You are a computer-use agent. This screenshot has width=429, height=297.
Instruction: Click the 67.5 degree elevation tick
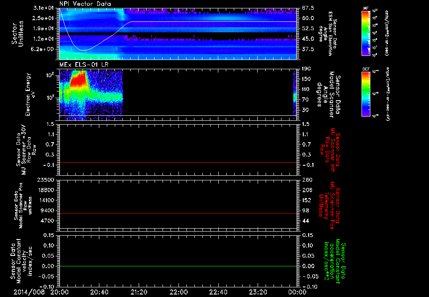[308, 8]
